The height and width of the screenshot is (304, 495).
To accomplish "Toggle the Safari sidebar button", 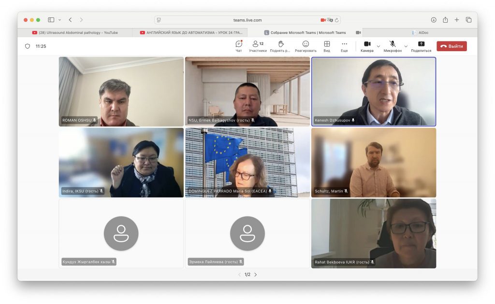I will click(51, 20).
